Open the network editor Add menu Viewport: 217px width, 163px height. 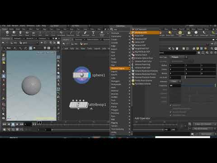(66, 48)
